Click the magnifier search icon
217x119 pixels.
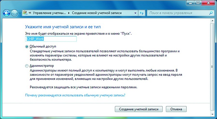point(211,13)
